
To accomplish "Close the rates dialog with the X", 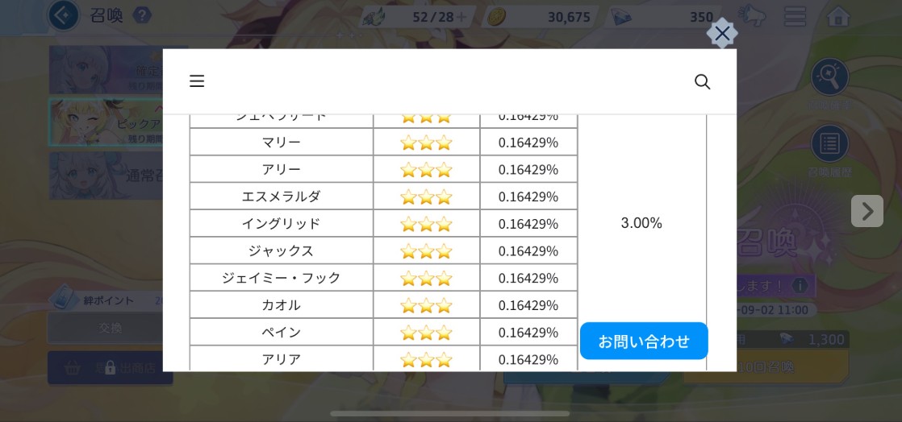I will 722,33.
